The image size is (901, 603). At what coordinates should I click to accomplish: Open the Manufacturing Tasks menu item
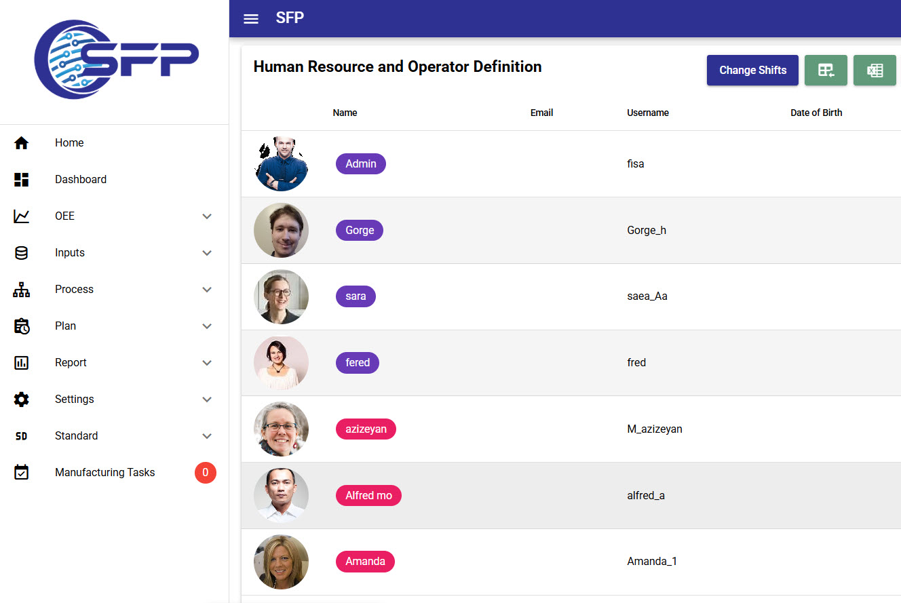point(114,472)
